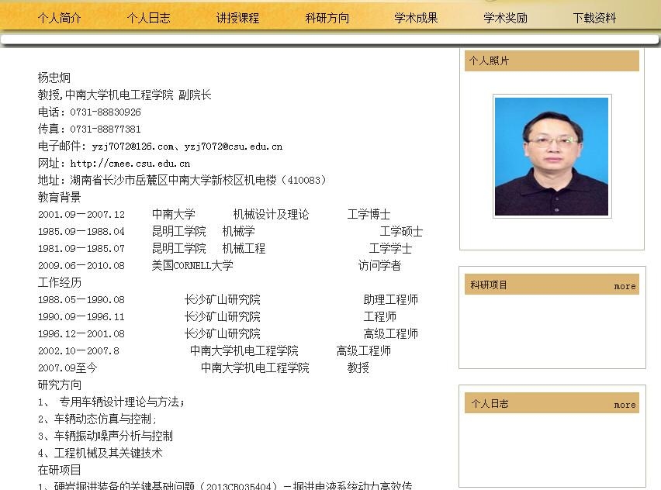Viewport: 661px width, 490px height.
Task: Open the 下载资料 tab
Action: click(x=594, y=18)
